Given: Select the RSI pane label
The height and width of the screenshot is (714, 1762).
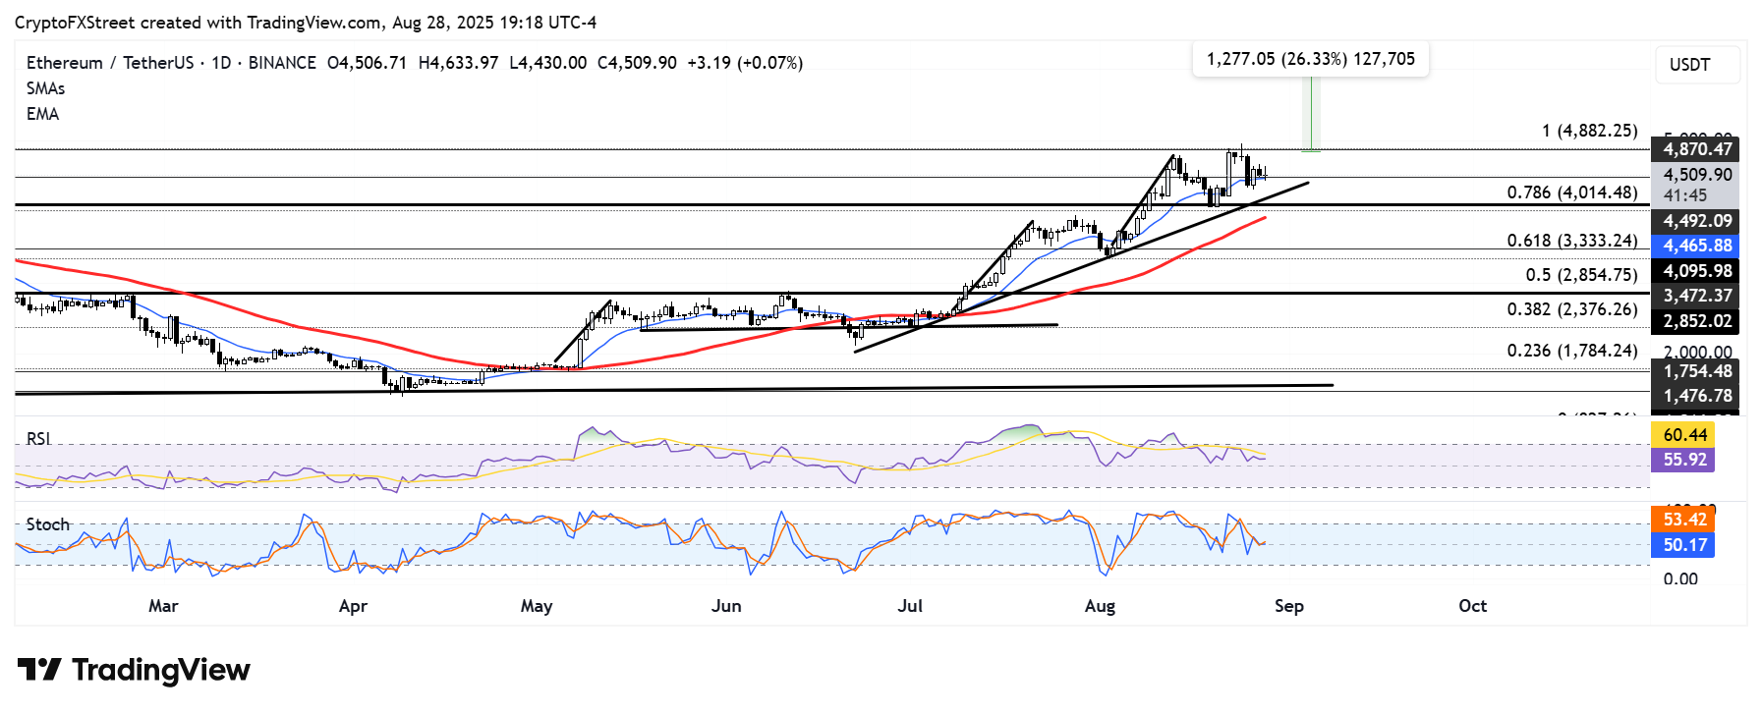Looking at the screenshot, I should pos(38,439).
